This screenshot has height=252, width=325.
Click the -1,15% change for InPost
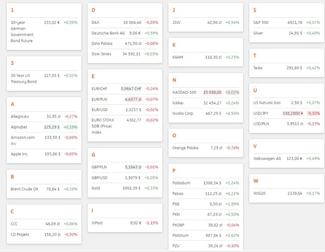[x=152, y=223]
